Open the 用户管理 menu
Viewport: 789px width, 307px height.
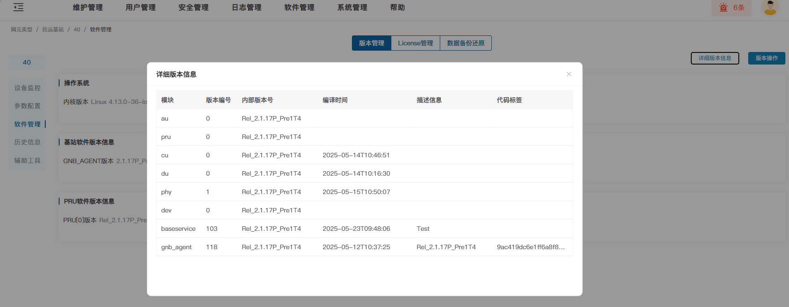tap(141, 8)
